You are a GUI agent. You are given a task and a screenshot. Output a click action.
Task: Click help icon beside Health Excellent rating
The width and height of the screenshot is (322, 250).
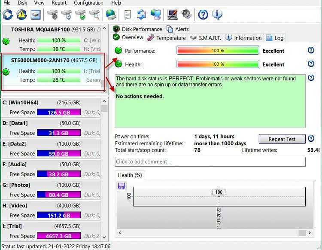coord(311,64)
